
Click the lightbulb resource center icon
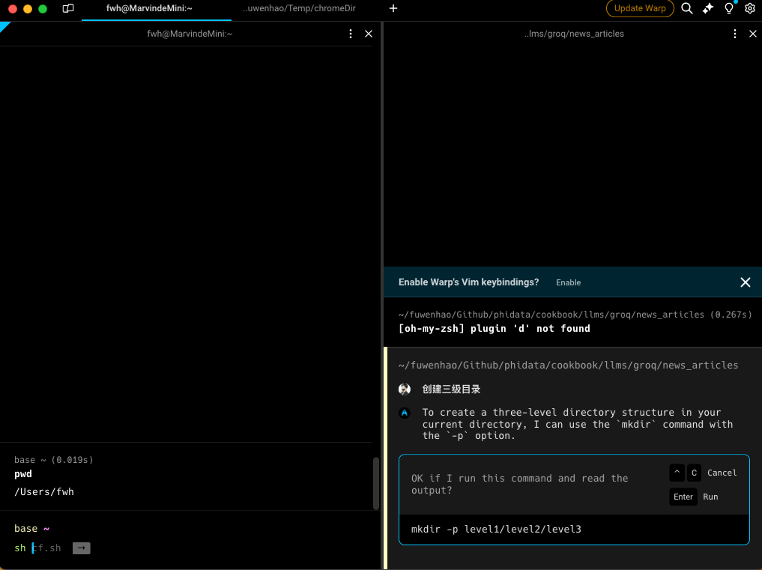[729, 8]
